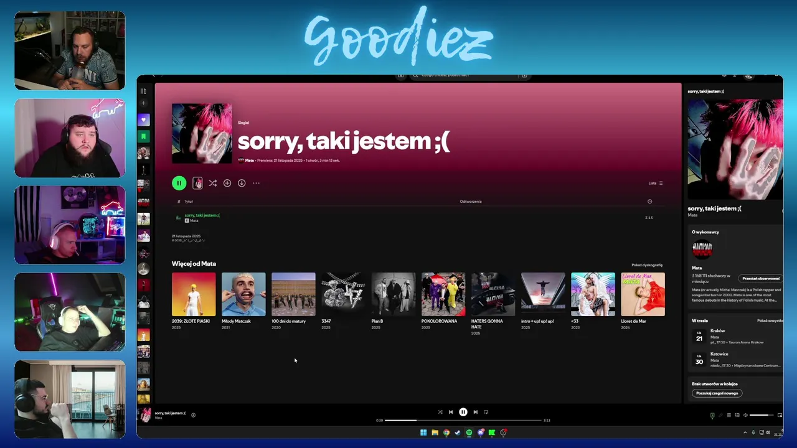Click the Przestań obserwować button
The image size is (797, 448).
pos(761,279)
